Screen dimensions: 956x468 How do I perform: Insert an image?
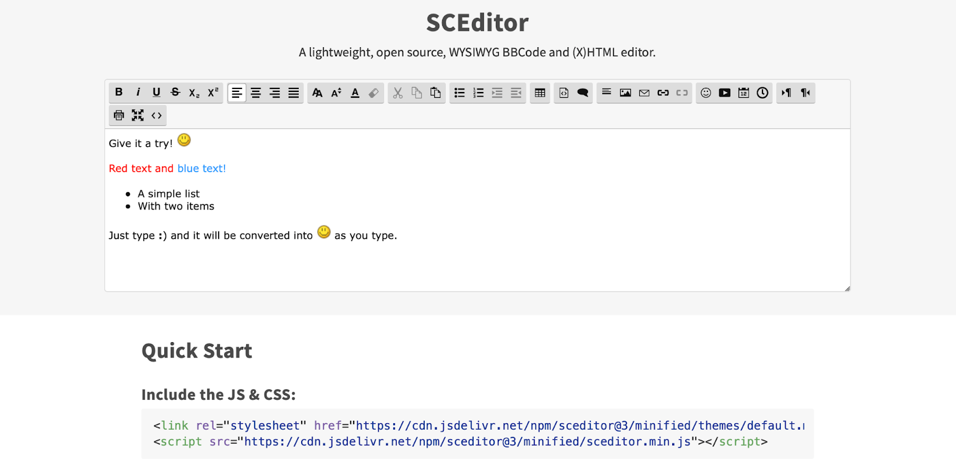point(625,93)
